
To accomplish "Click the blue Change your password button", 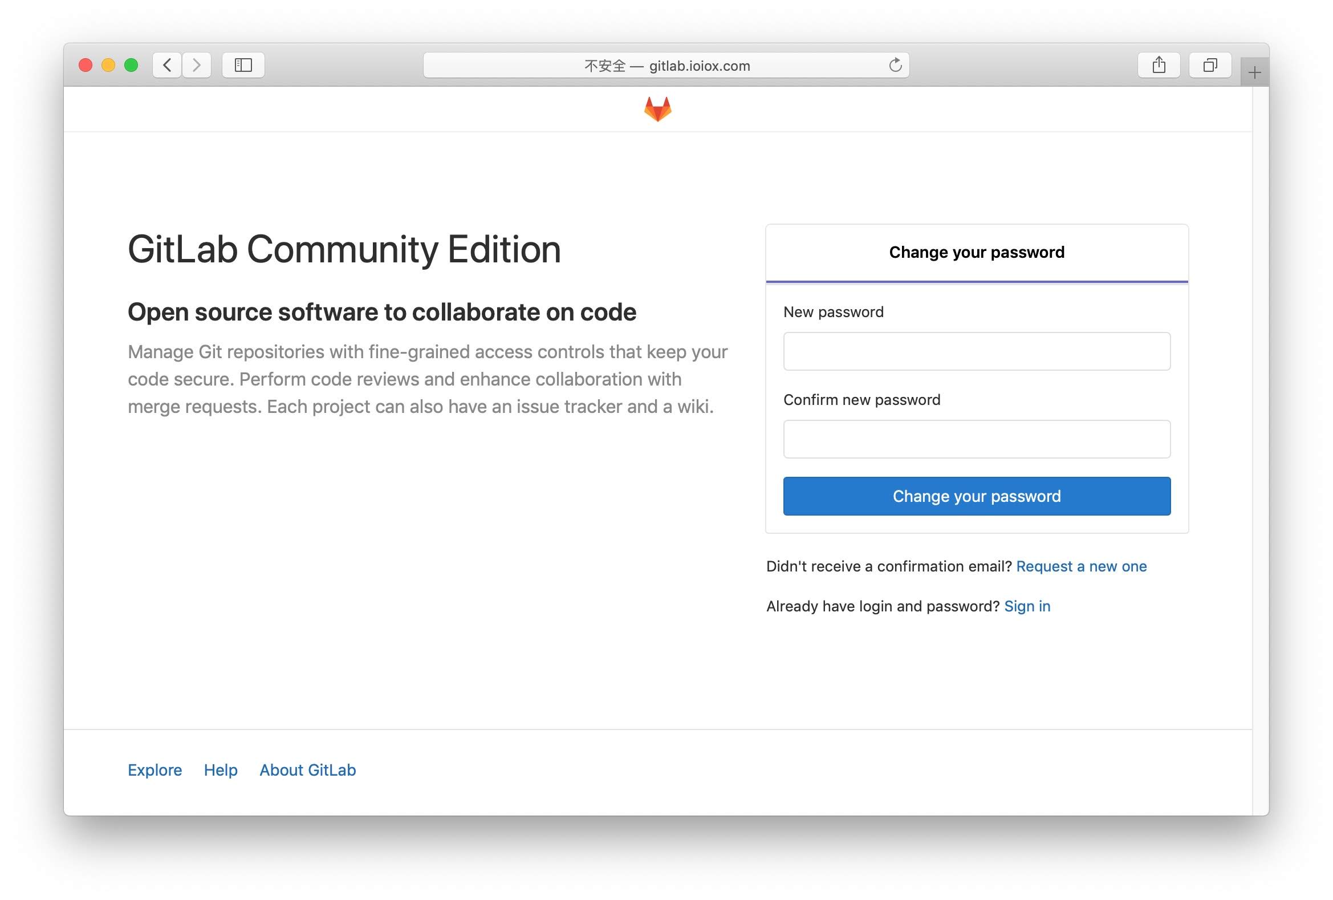I will pyautogui.click(x=976, y=496).
